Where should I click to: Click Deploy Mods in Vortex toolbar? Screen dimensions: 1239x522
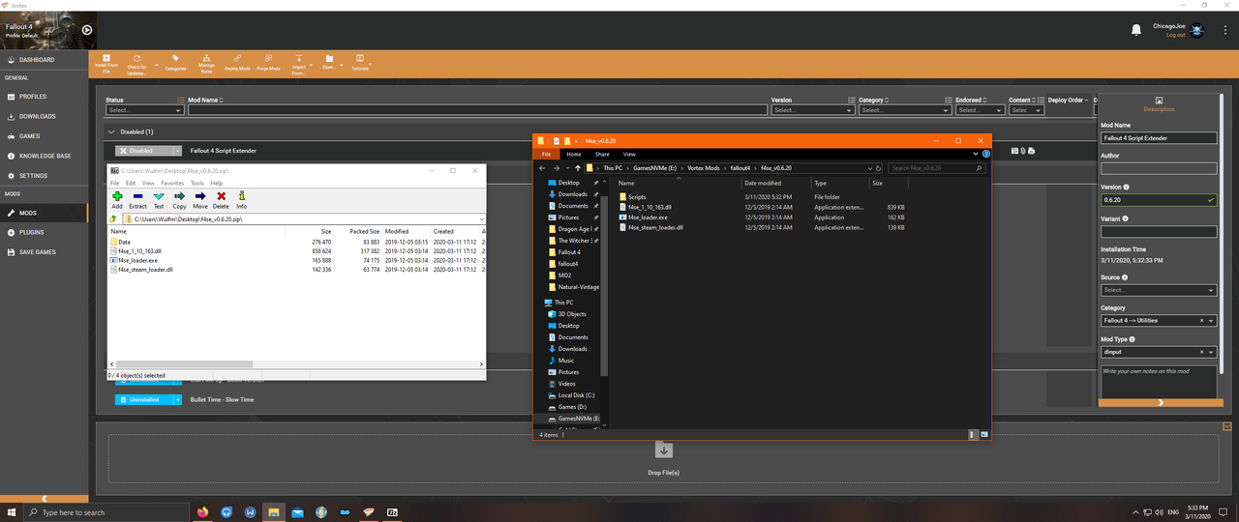pos(237,63)
